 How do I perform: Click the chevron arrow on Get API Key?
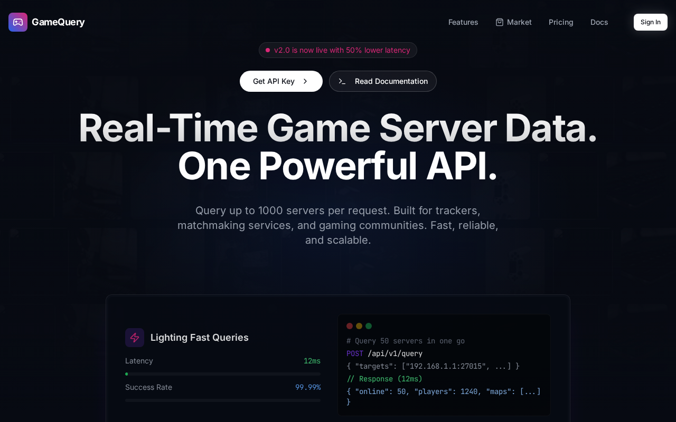coord(305,81)
